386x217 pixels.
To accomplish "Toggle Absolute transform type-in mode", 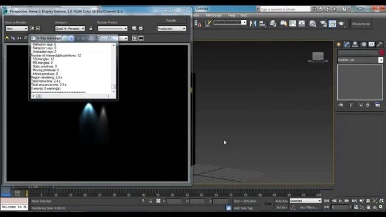I will point(158,201).
